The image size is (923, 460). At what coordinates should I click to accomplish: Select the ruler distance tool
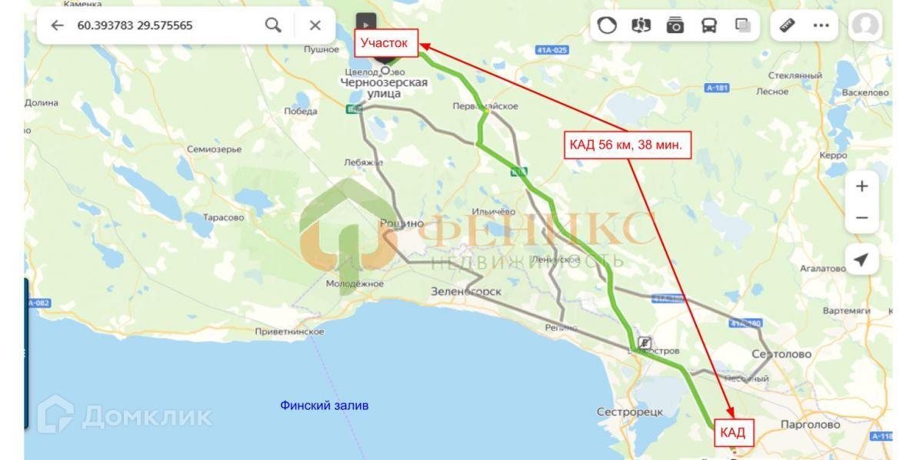coord(787,25)
